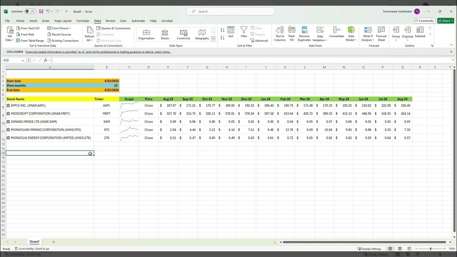This screenshot has width=457, height=257.
Task: Click the Learn more disclaimer link
Action: [x=163, y=52]
